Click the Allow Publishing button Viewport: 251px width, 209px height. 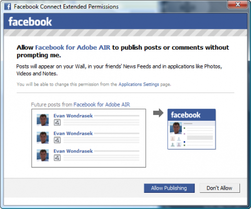tap(169, 188)
